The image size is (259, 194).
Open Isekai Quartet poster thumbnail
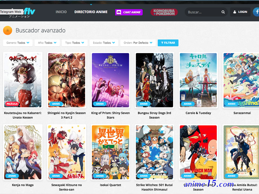pyautogui.click(x=111, y=152)
